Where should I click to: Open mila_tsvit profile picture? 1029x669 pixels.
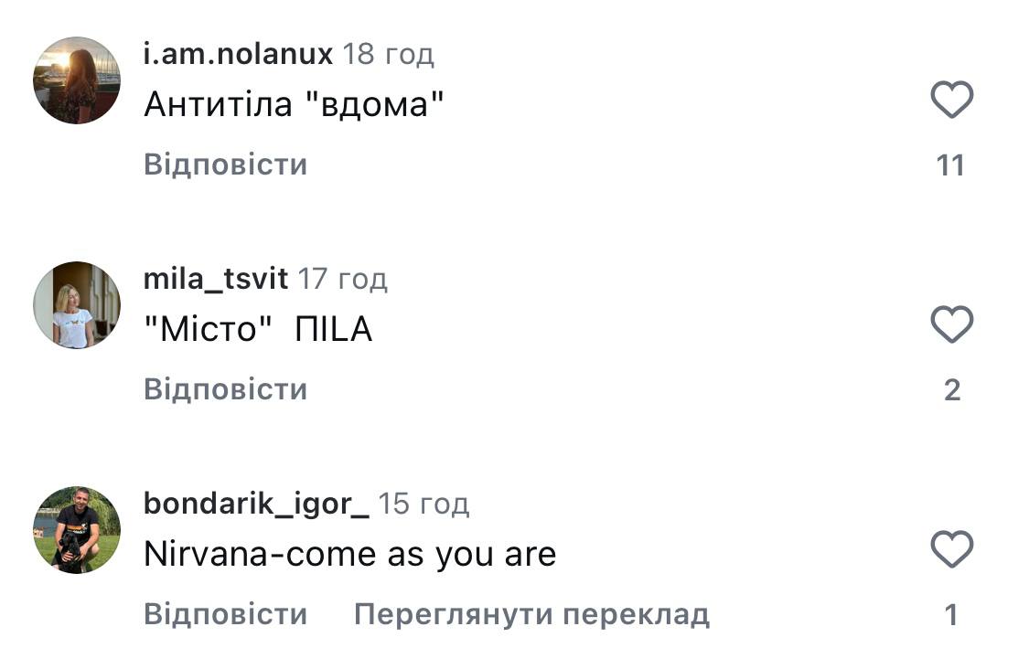pos(77,305)
